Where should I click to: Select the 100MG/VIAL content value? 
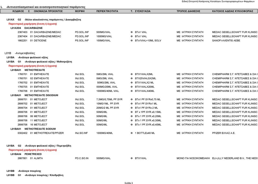[x=103, y=41]
